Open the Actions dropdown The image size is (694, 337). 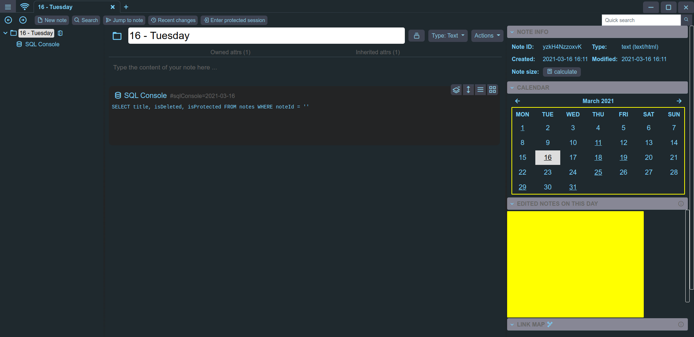click(487, 35)
